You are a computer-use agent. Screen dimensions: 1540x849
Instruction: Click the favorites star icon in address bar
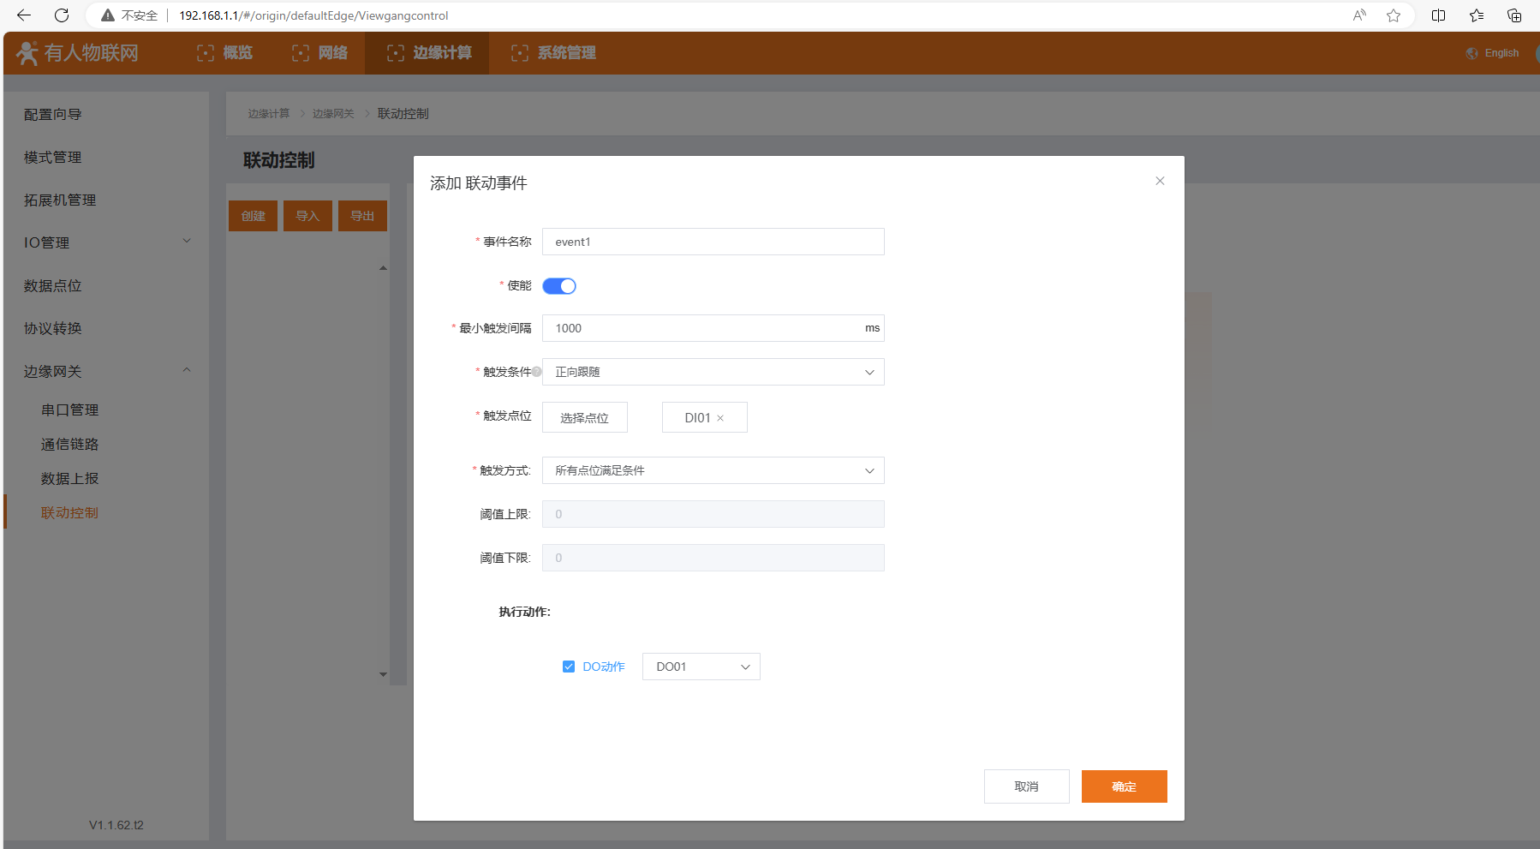pyautogui.click(x=1394, y=15)
